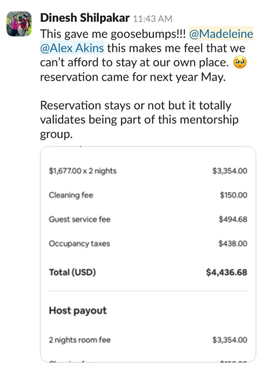Open the @Madeleine mention

tap(221, 34)
